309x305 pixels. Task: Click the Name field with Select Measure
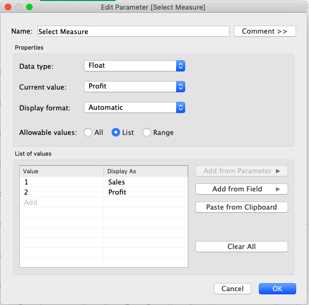tap(133, 31)
